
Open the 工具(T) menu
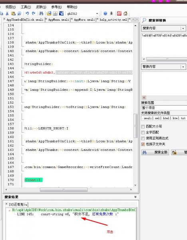pos(26,7)
